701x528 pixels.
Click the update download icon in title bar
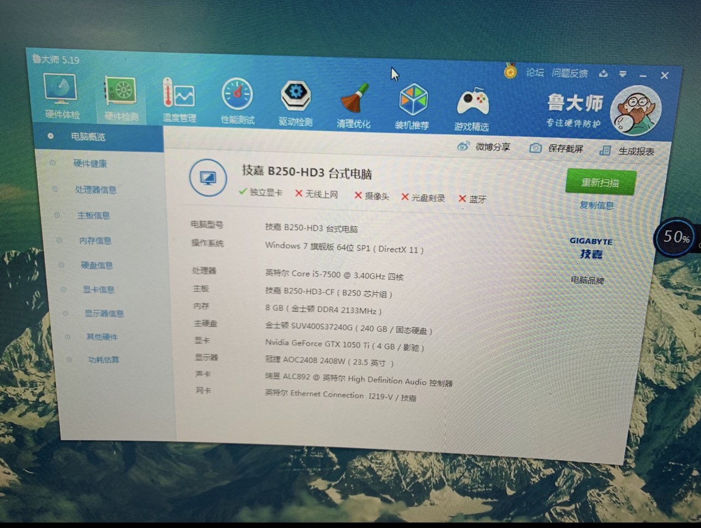coord(603,73)
